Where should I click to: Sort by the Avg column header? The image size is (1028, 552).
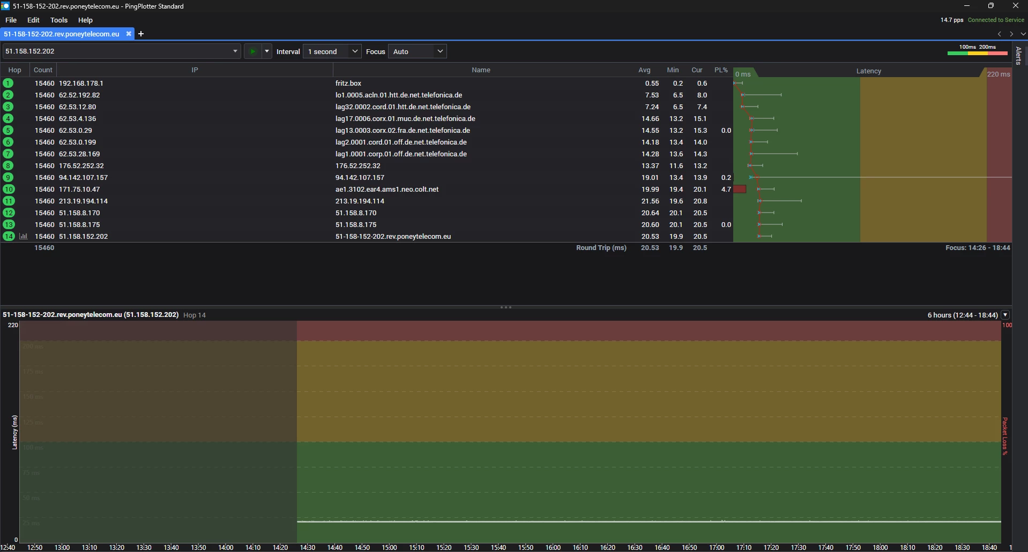644,70
